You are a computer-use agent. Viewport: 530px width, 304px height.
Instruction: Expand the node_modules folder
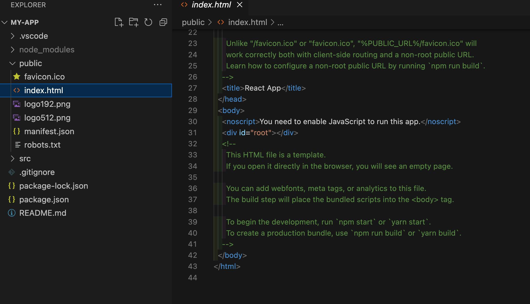point(12,50)
